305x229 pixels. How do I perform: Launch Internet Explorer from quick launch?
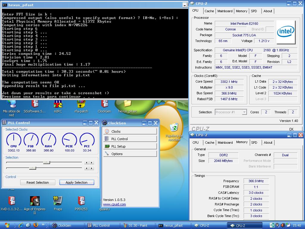[21, 225]
